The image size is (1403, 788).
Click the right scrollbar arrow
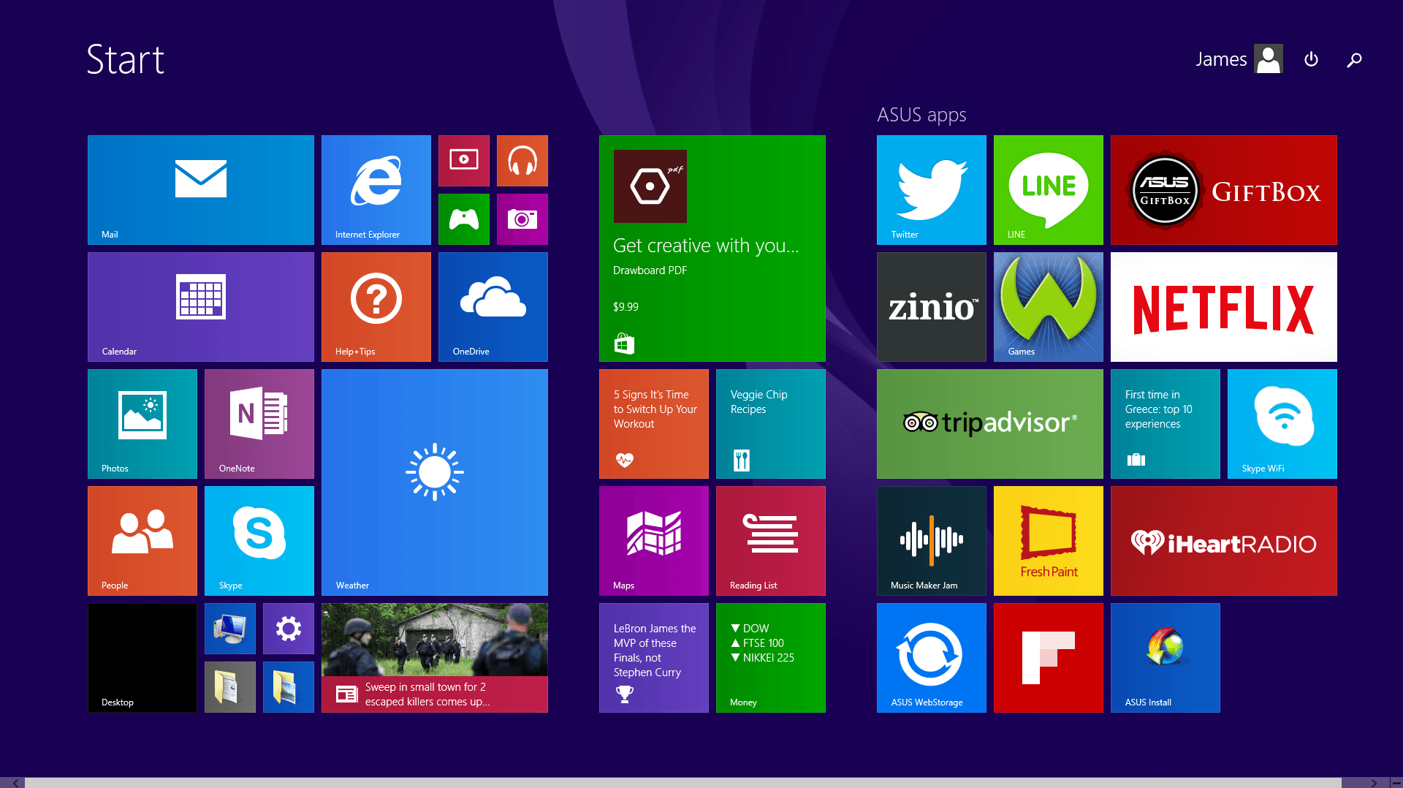click(x=1373, y=783)
